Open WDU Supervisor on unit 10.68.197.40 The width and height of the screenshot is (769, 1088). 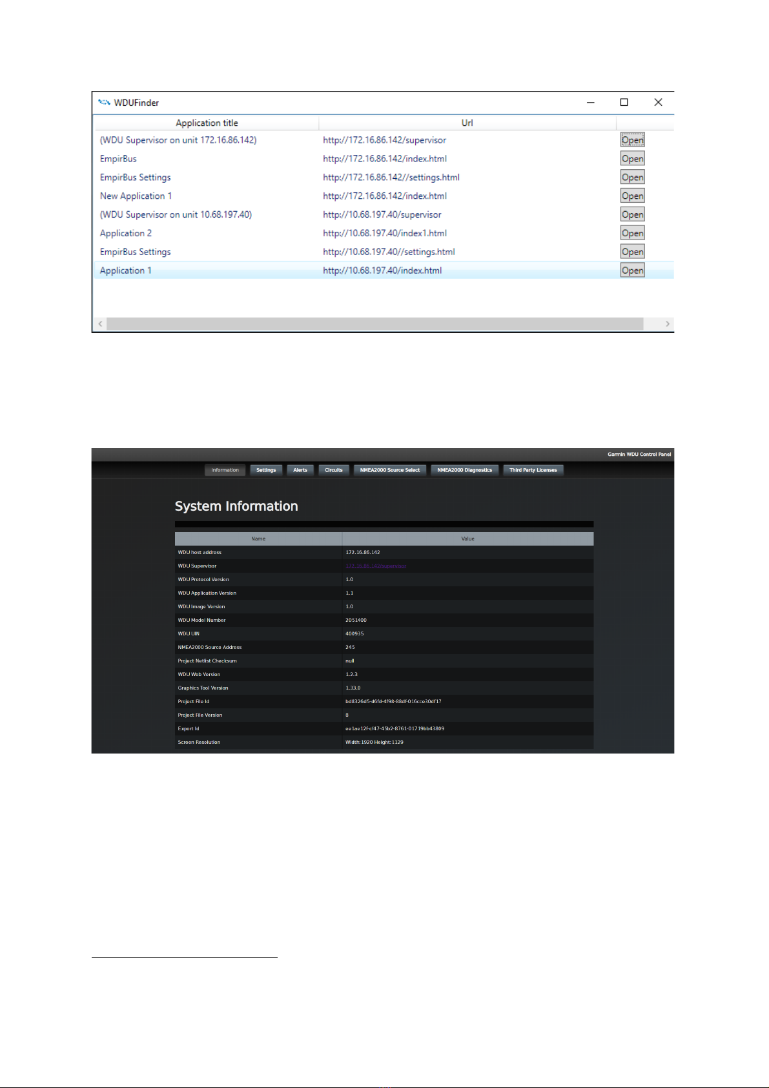click(632, 215)
